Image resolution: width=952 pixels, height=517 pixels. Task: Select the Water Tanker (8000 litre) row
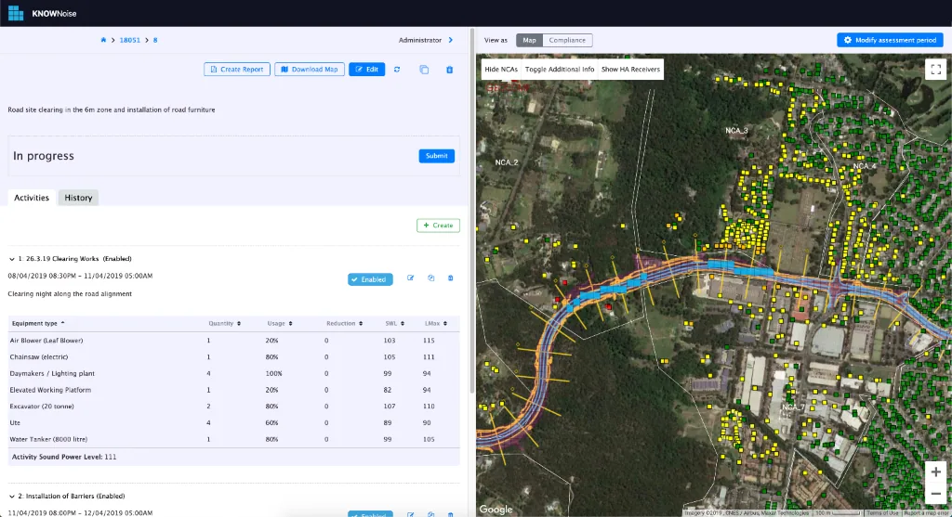tap(233, 439)
